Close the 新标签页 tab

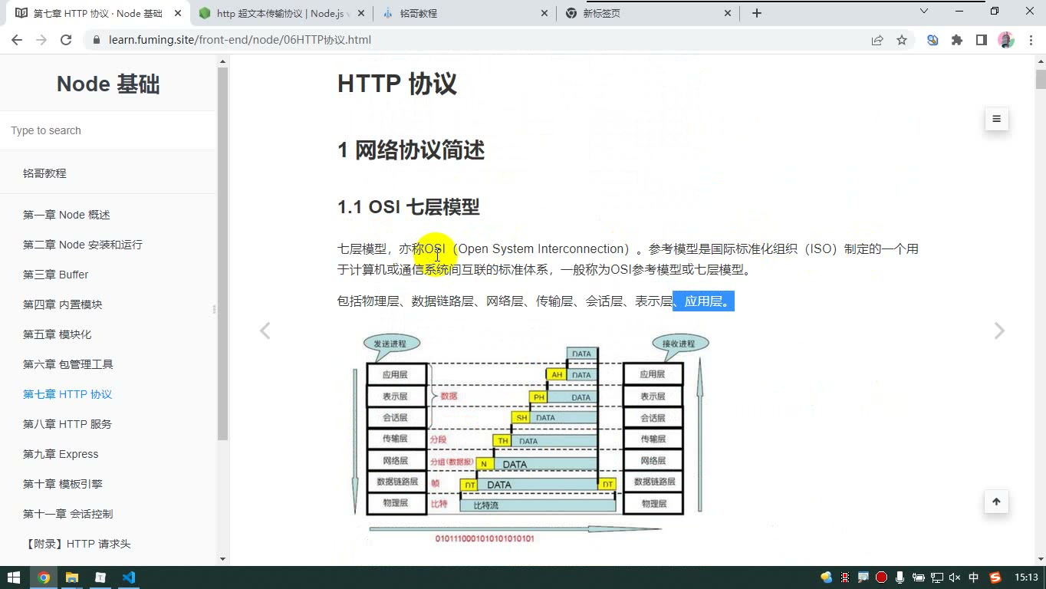[x=728, y=13]
